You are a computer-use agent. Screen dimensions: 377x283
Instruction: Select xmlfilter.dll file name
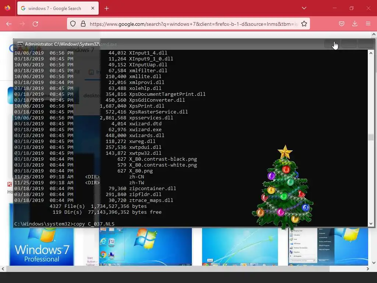(148, 71)
